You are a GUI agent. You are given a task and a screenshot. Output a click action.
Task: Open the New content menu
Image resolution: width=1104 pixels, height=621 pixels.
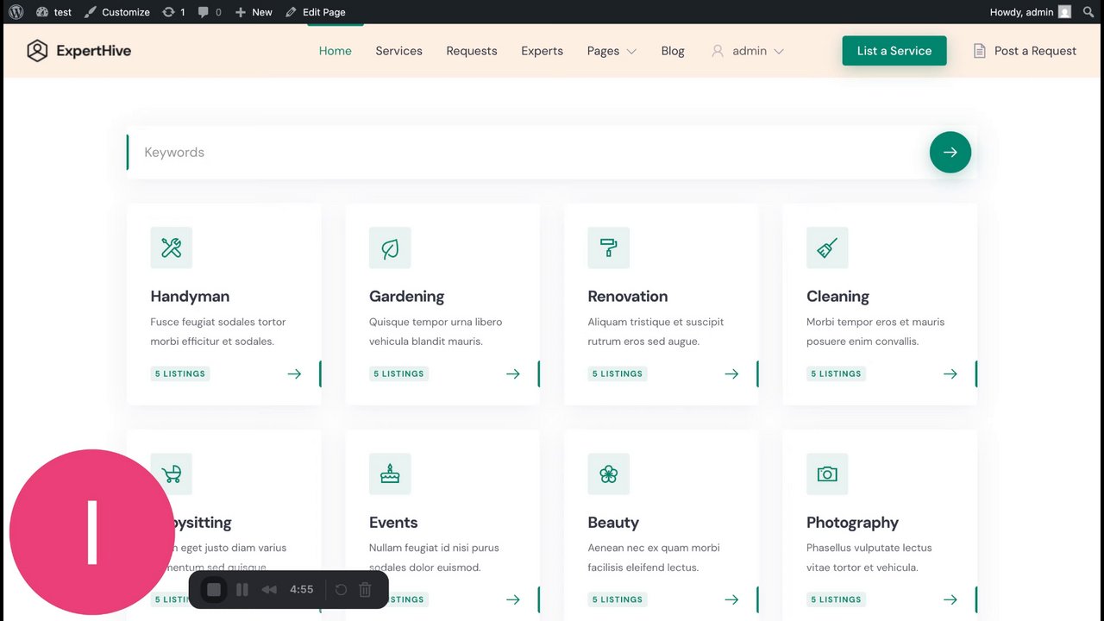click(x=254, y=12)
